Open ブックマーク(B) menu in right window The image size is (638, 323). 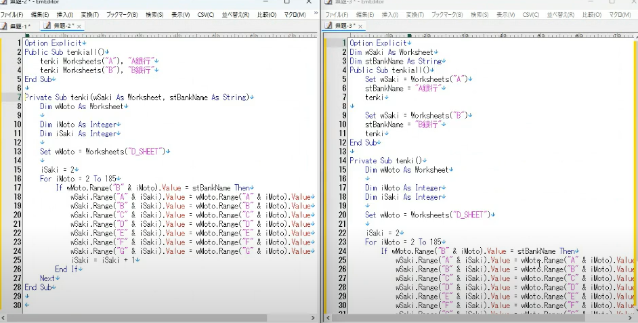pos(448,14)
